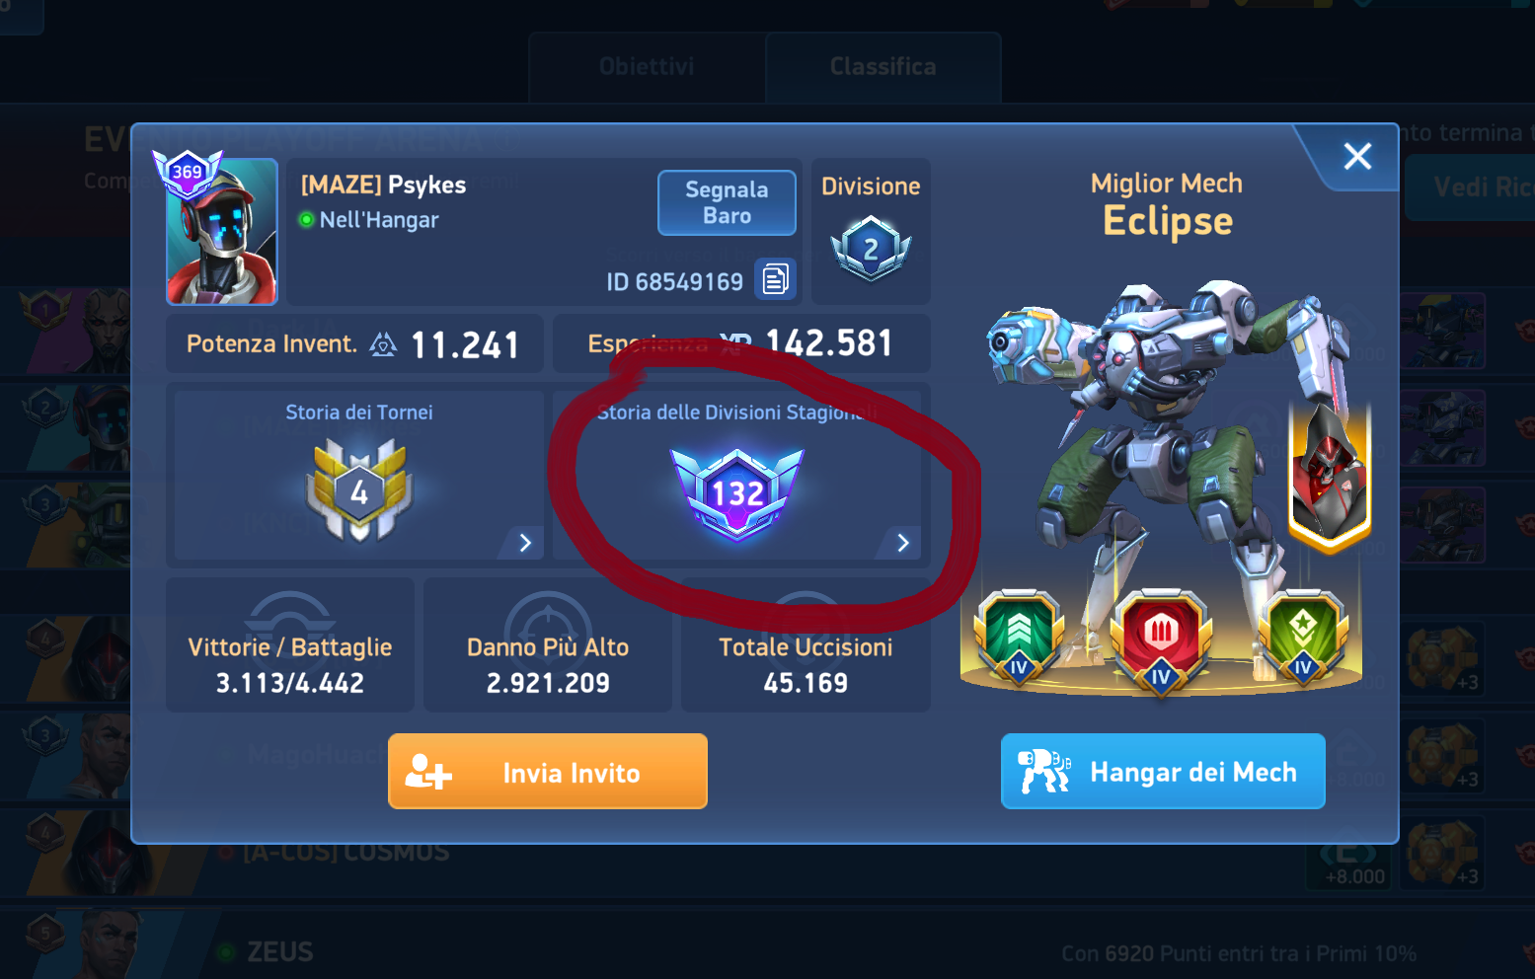Send a friend request with Invia Invito
This screenshot has width=1535, height=979.
[x=548, y=772]
